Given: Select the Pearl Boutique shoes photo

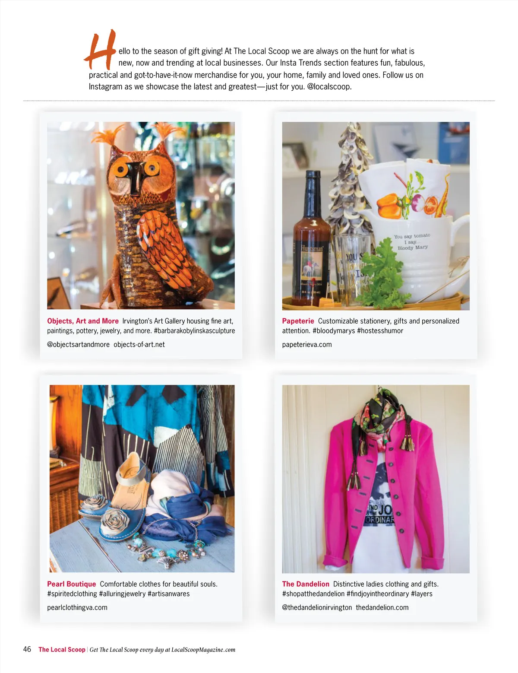Looking at the screenshot, I should [x=142, y=479].
